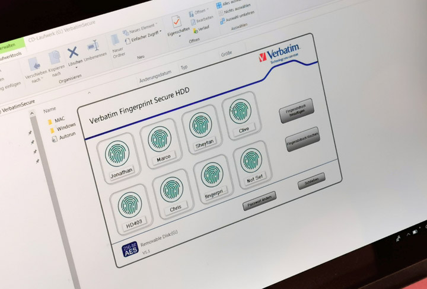
Task: Click the Neuer Ordner icon
Action: (115, 40)
